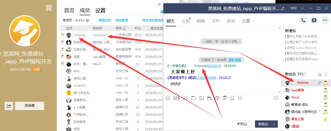Screen dimensions: 331x131
Task: Open the red envelope (¥) icon
Action: (225, 98)
